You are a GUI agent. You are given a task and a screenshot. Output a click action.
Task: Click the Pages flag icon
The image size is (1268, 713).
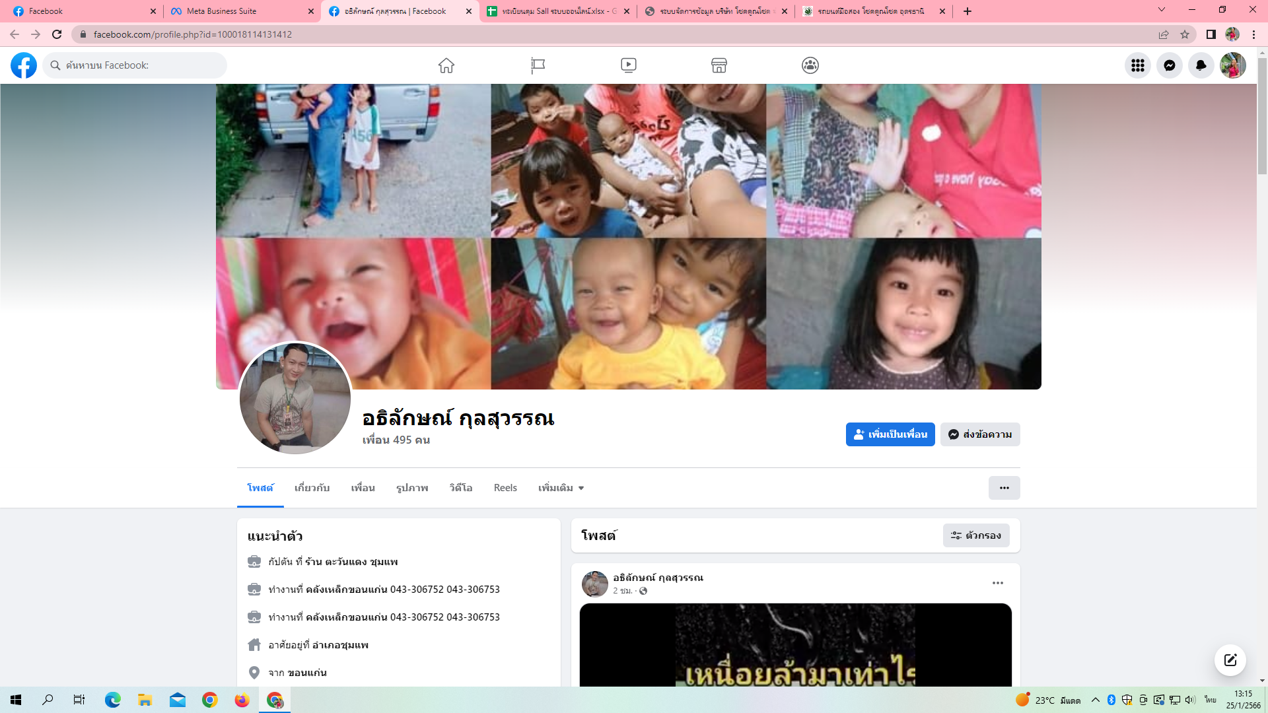pyautogui.click(x=538, y=65)
